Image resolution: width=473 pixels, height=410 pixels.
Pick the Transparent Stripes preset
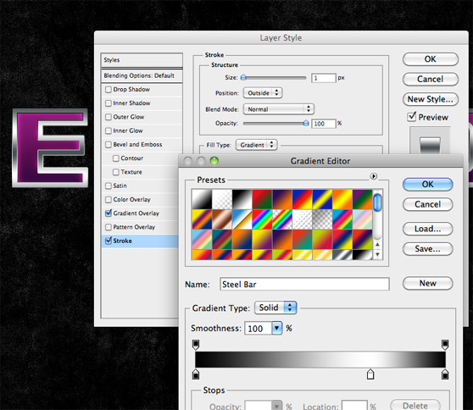tap(303, 219)
